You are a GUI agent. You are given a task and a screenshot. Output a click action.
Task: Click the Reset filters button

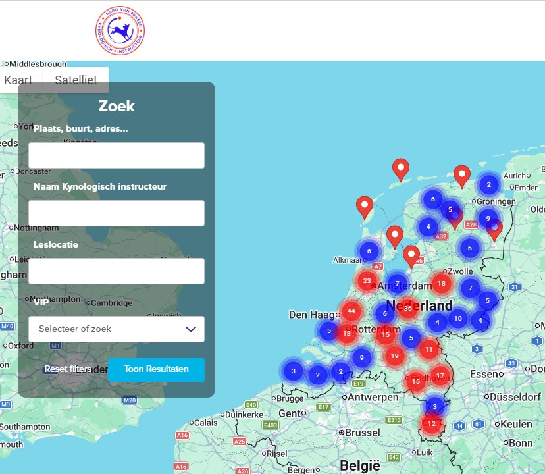pyautogui.click(x=67, y=369)
